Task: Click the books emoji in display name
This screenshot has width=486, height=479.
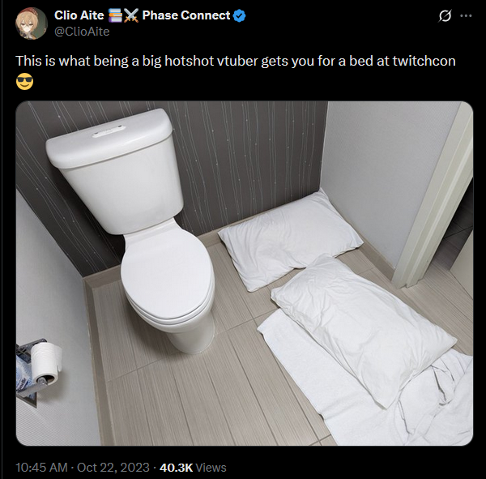Action: pos(115,15)
